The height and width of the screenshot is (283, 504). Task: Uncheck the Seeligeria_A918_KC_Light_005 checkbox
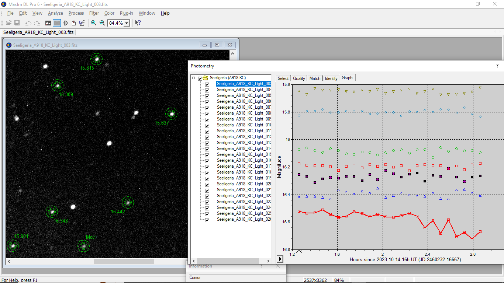(x=207, y=96)
